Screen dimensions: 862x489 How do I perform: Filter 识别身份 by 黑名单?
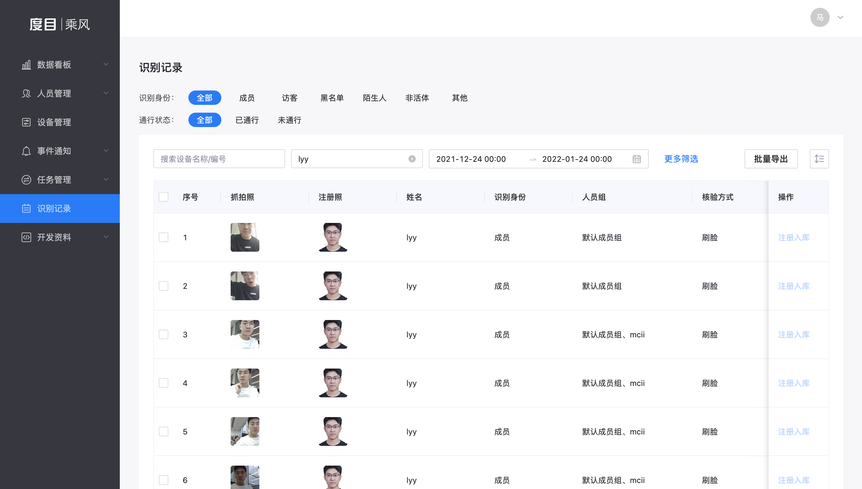tap(332, 98)
